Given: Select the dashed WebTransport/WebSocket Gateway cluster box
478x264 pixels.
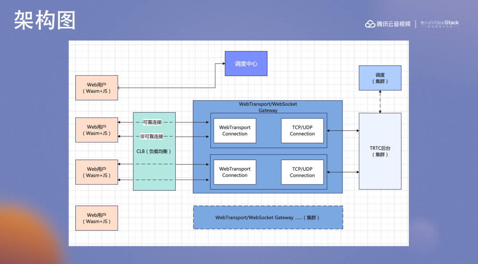Looking at the screenshot, I should click(268, 218).
